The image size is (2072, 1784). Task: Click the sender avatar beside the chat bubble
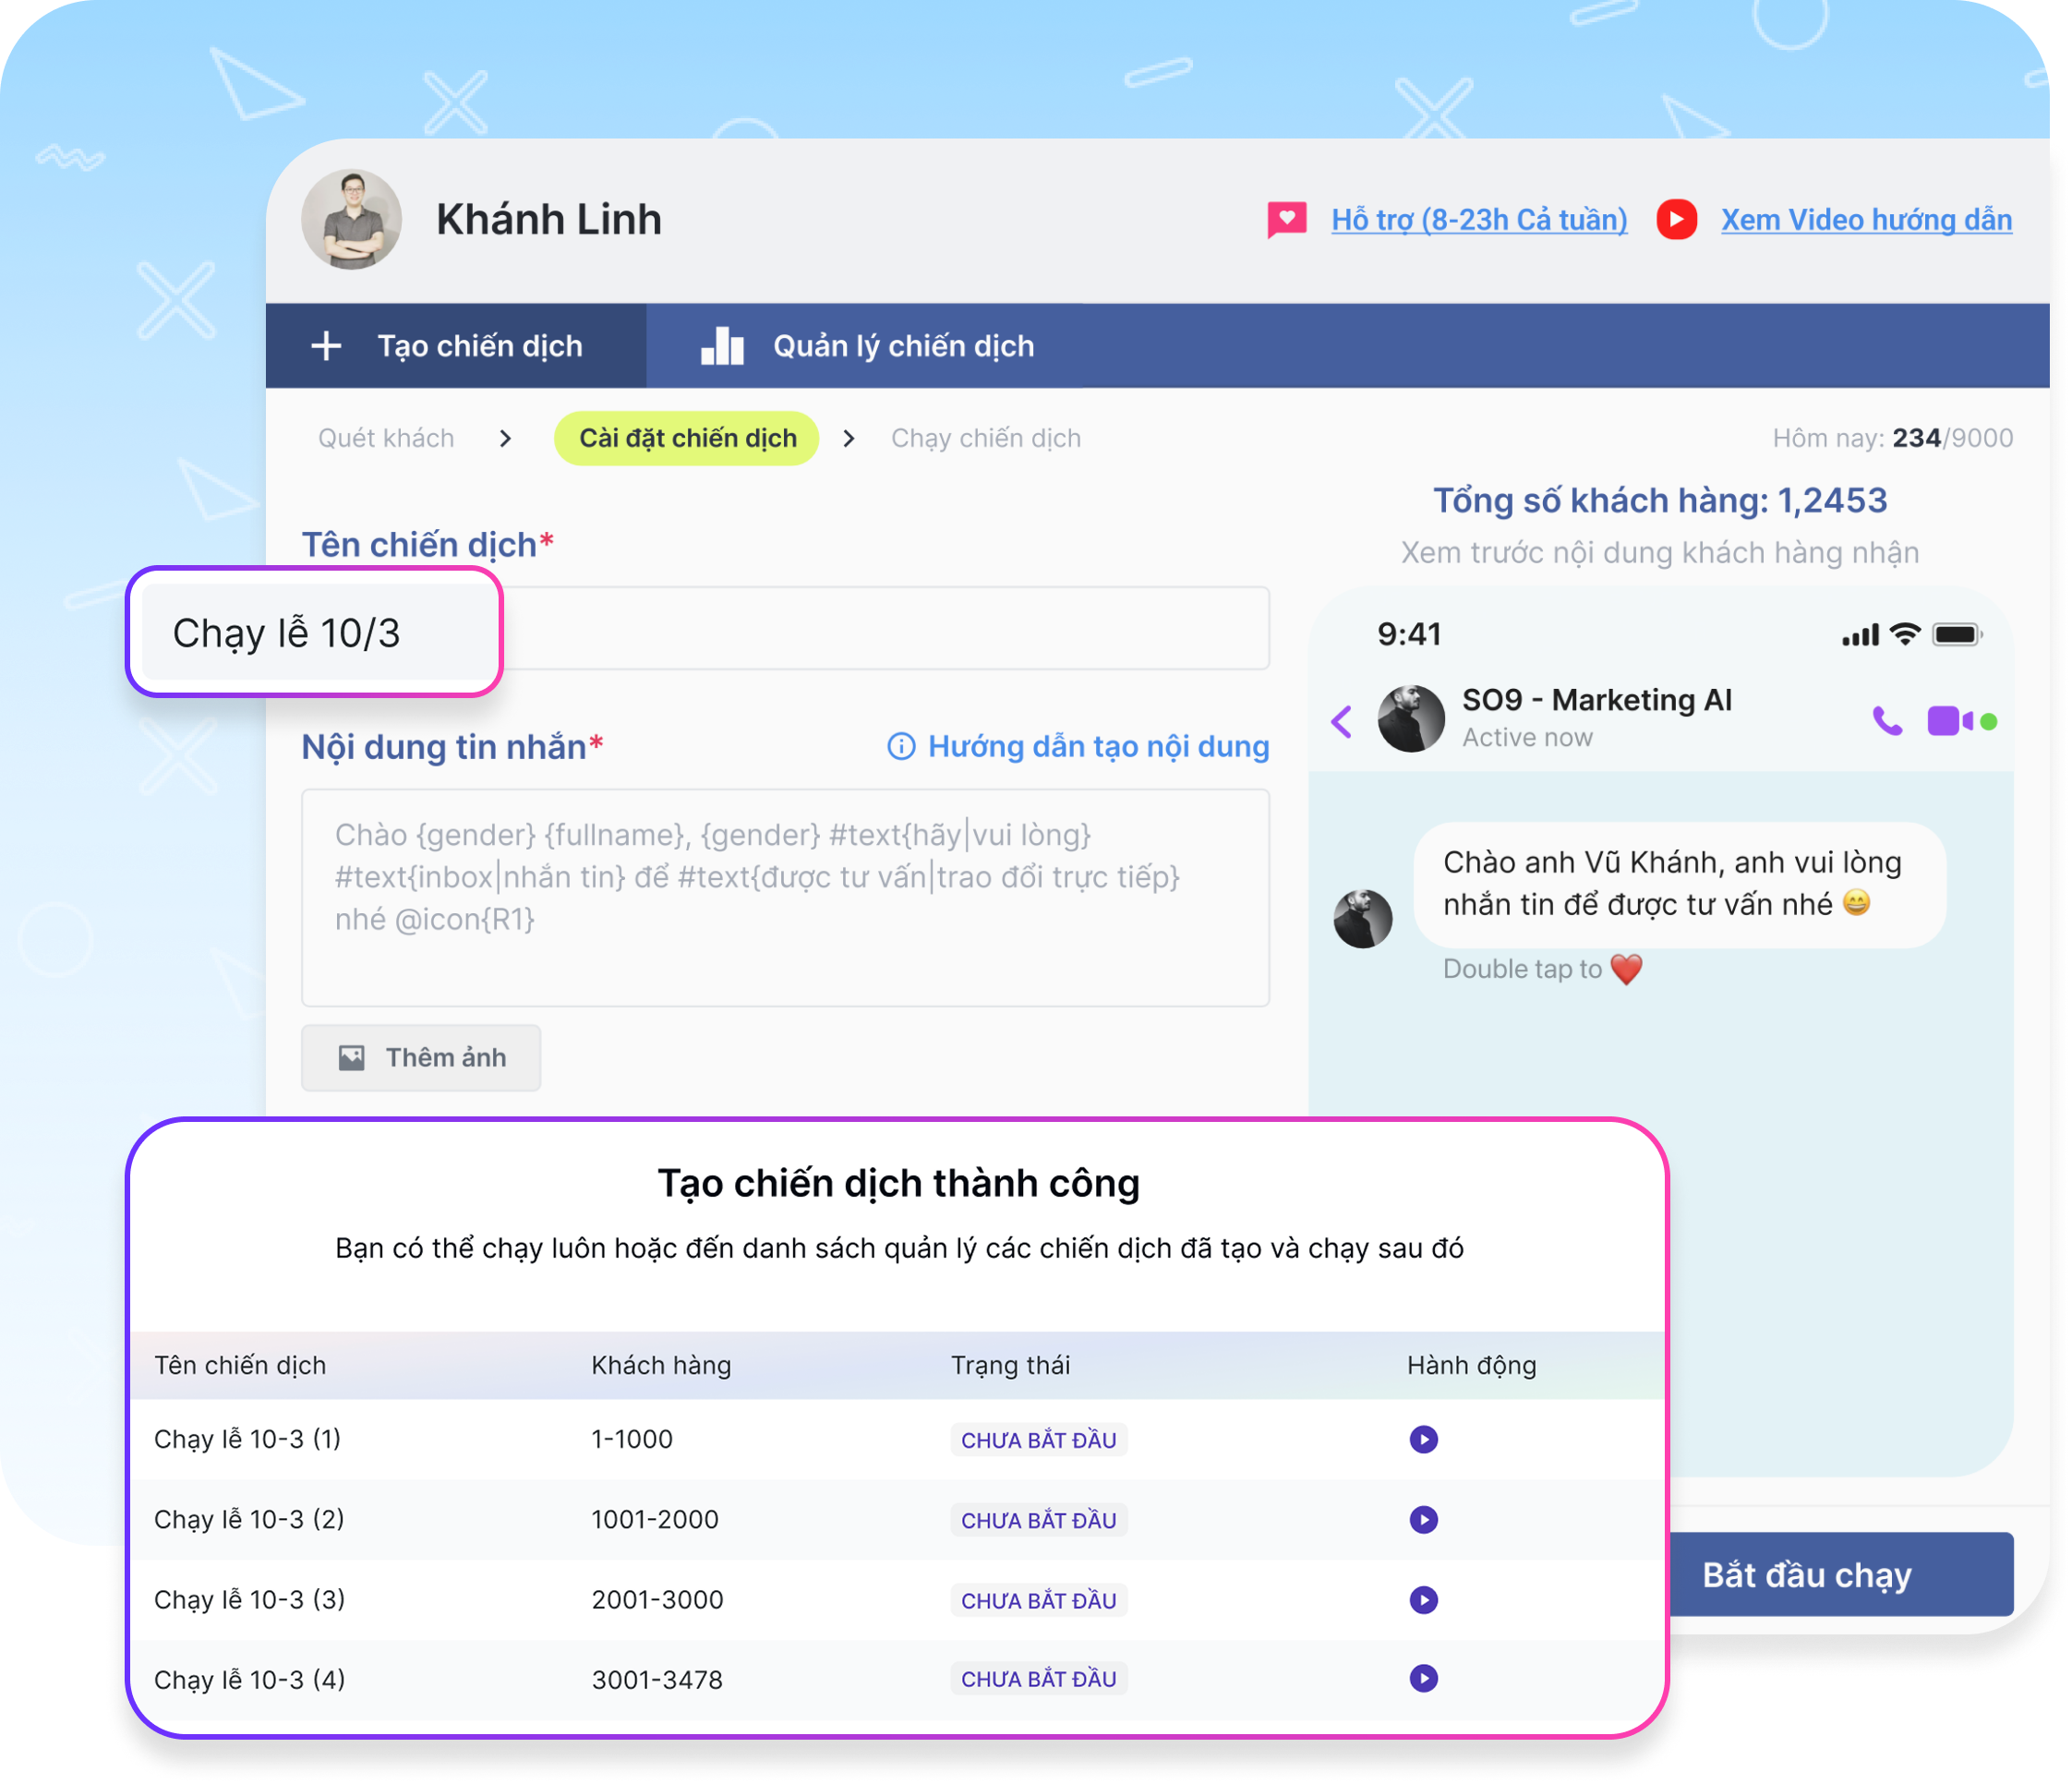[1363, 918]
